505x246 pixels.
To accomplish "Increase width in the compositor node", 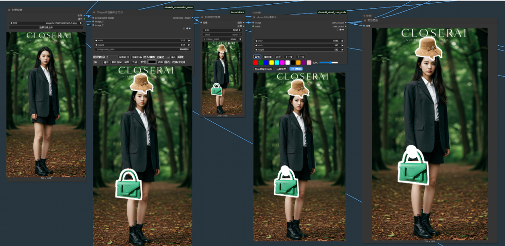I will coord(189,41).
